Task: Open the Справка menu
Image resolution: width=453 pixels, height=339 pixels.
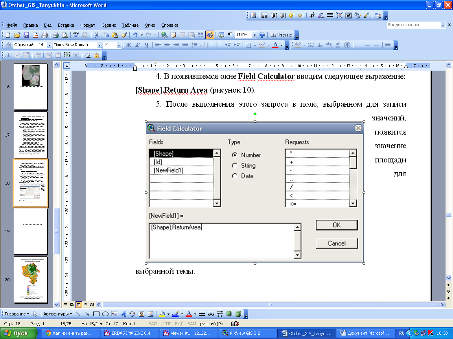Action: pyautogui.click(x=169, y=25)
